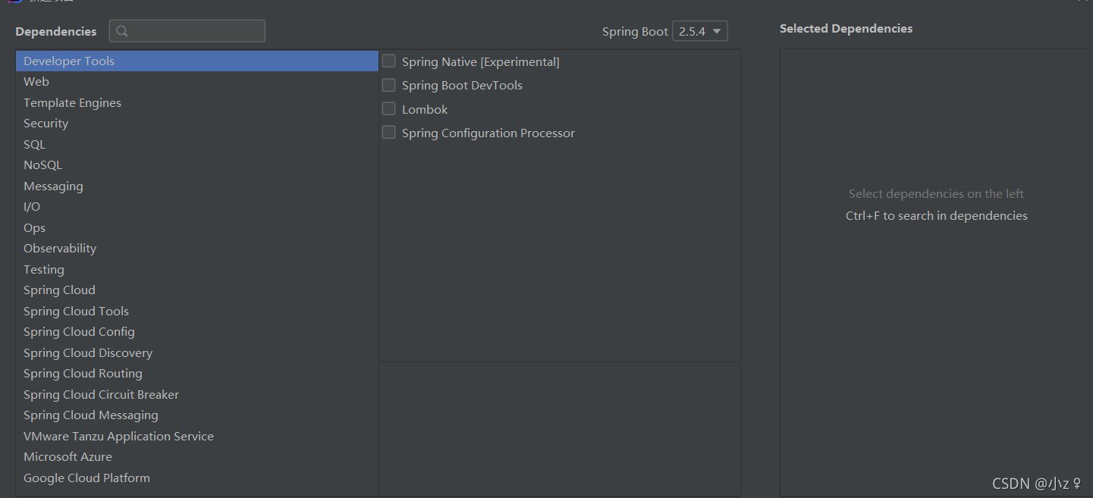Image resolution: width=1093 pixels, height=498 pixels.
Task: Choose the Ops category
Action: pos(197,228)
